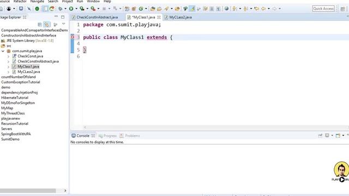Open the Problems tab
Viewport: 349px width, 196px height.
(130, 136)
